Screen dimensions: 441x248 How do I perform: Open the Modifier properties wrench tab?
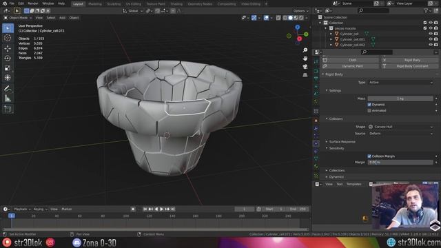(x=316, y=128)
